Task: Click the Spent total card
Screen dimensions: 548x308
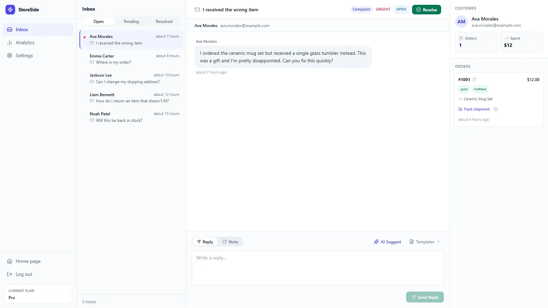Action: (x=521, y=42)
